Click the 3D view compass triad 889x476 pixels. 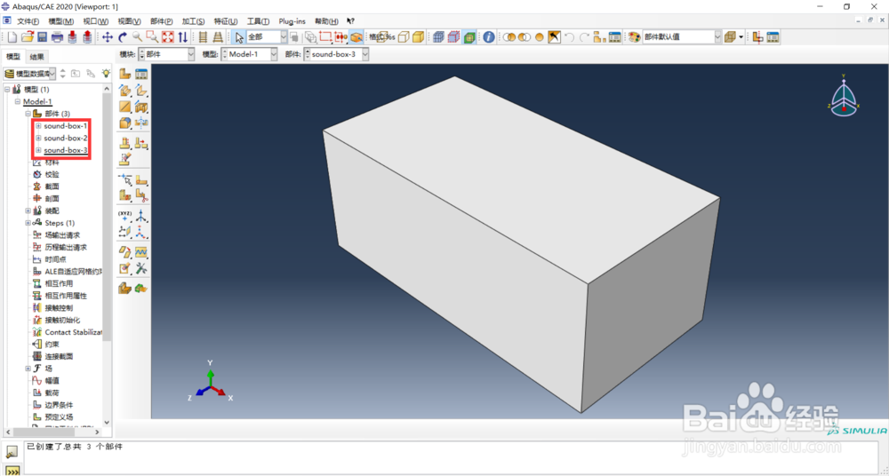844,95
